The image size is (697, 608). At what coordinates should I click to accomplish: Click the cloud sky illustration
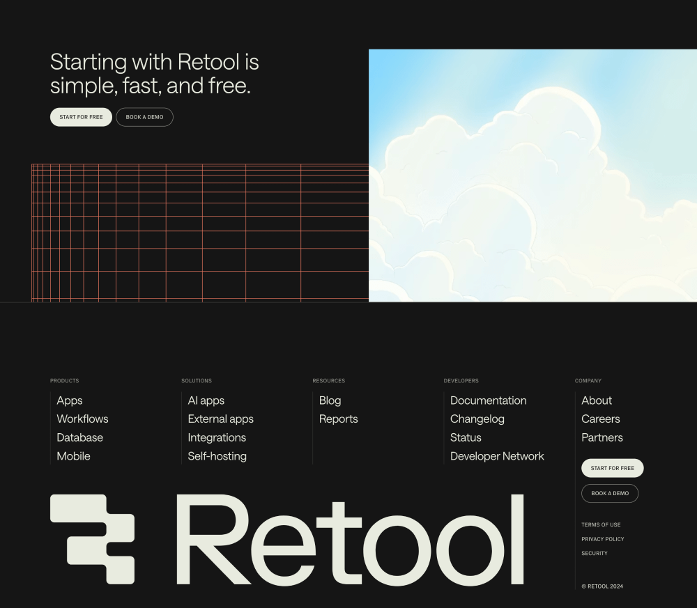(533, 176)
